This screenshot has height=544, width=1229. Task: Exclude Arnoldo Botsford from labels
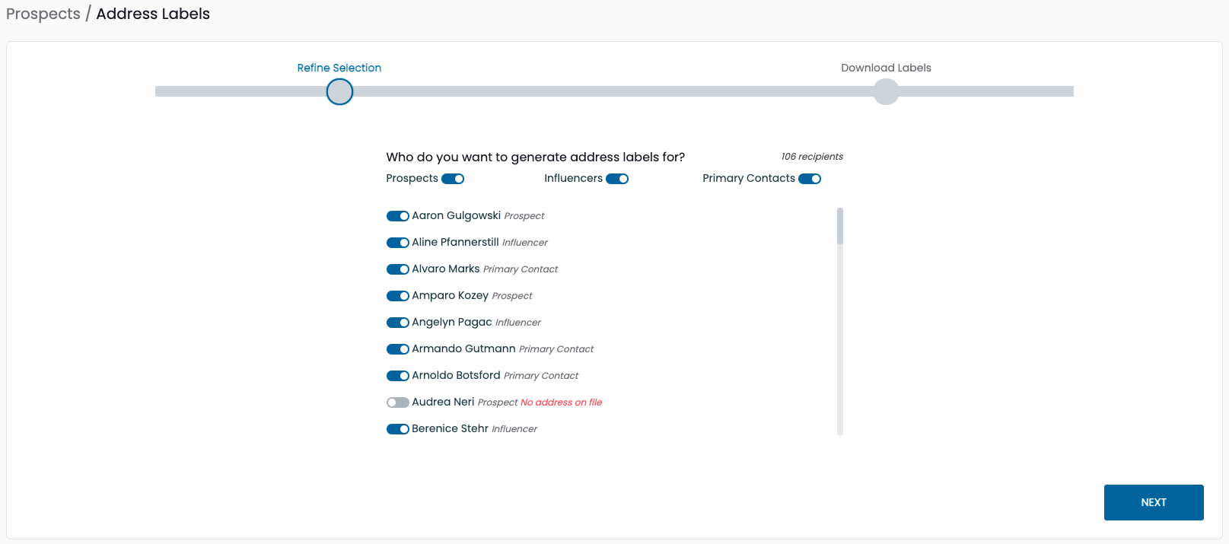[x=397, y=376]
